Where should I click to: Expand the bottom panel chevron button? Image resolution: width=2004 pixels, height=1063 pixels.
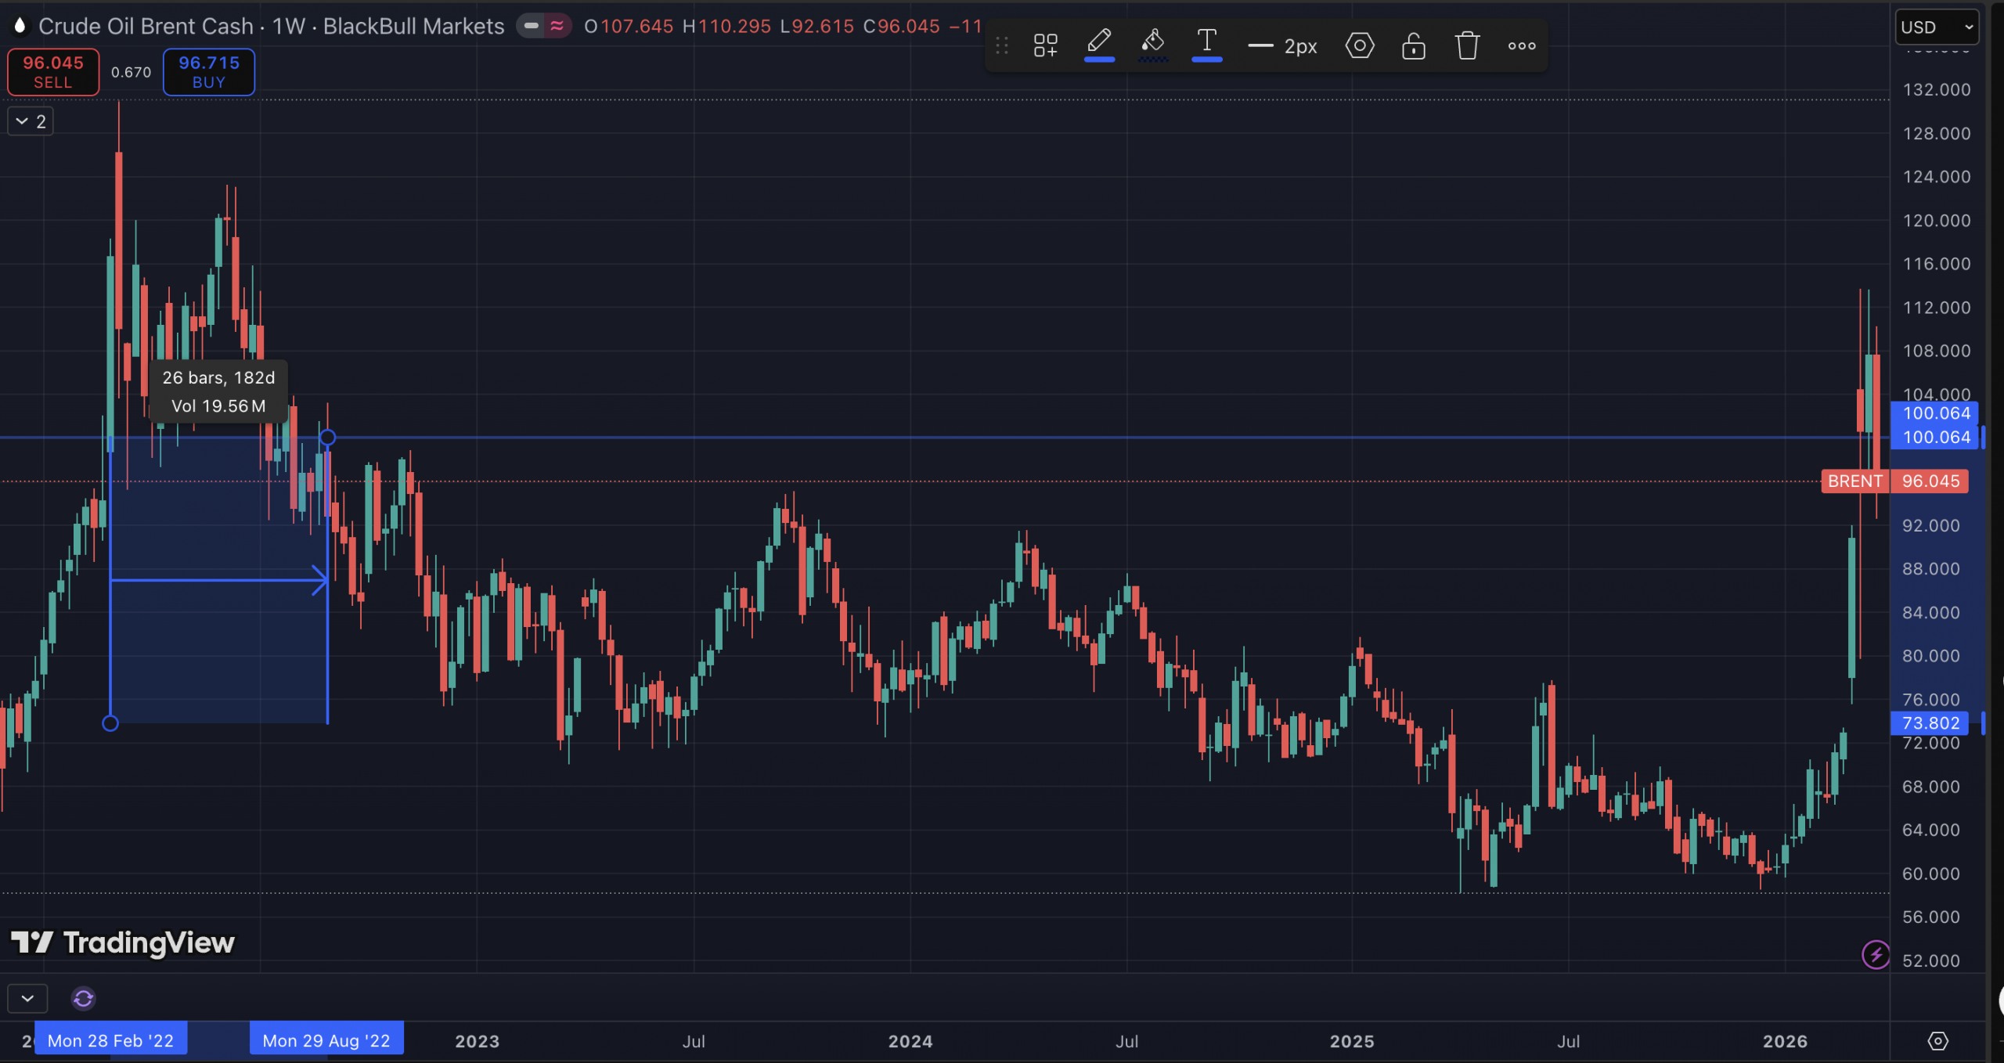pyautogui.click(x=27, y=998)
